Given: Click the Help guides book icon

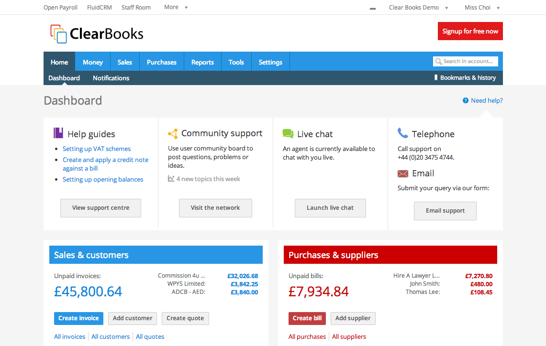Looking at the screenshot, I should coord(58,133).
